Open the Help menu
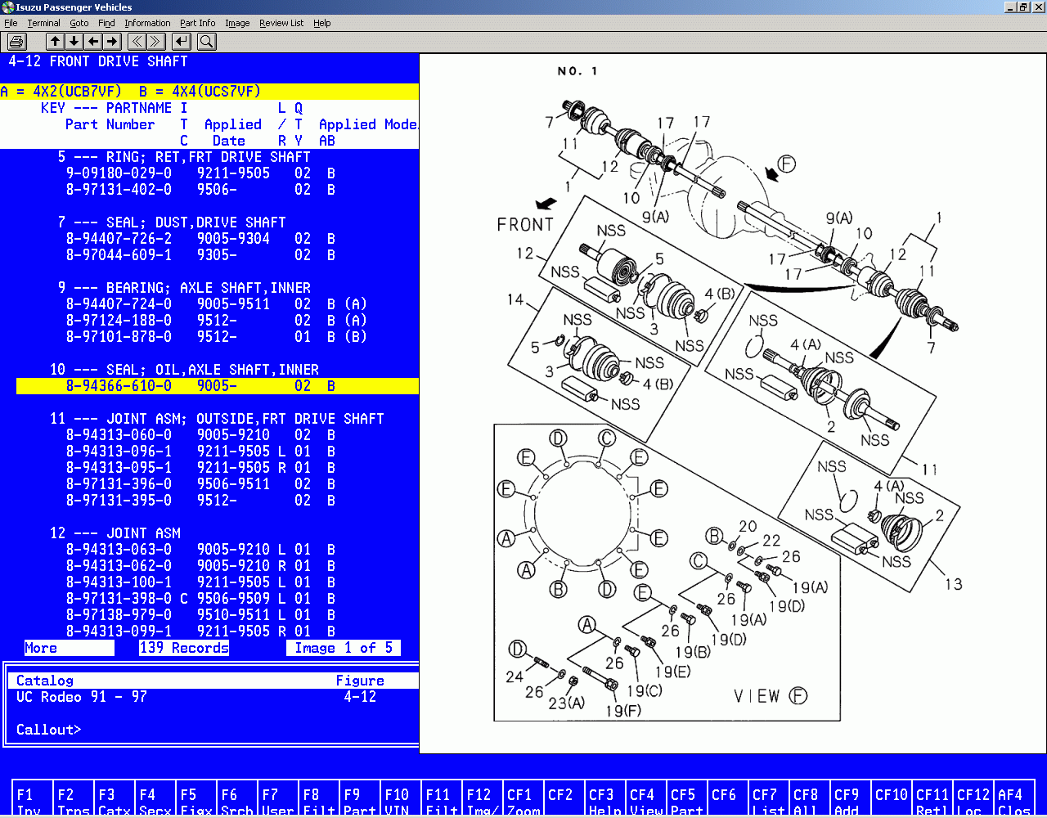1047x818 pixels. point(322,23)
